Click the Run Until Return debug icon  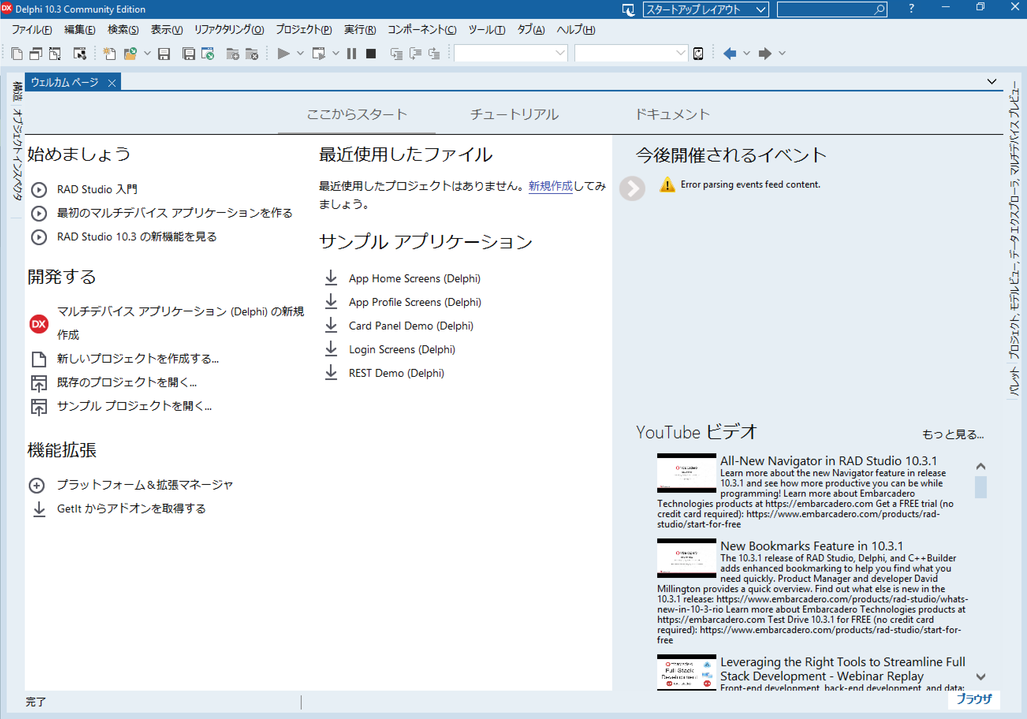click(434, 54)
